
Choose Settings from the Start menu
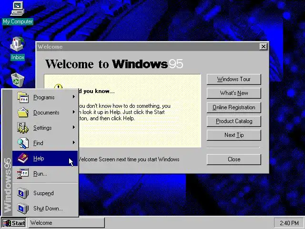click(45, 128)
